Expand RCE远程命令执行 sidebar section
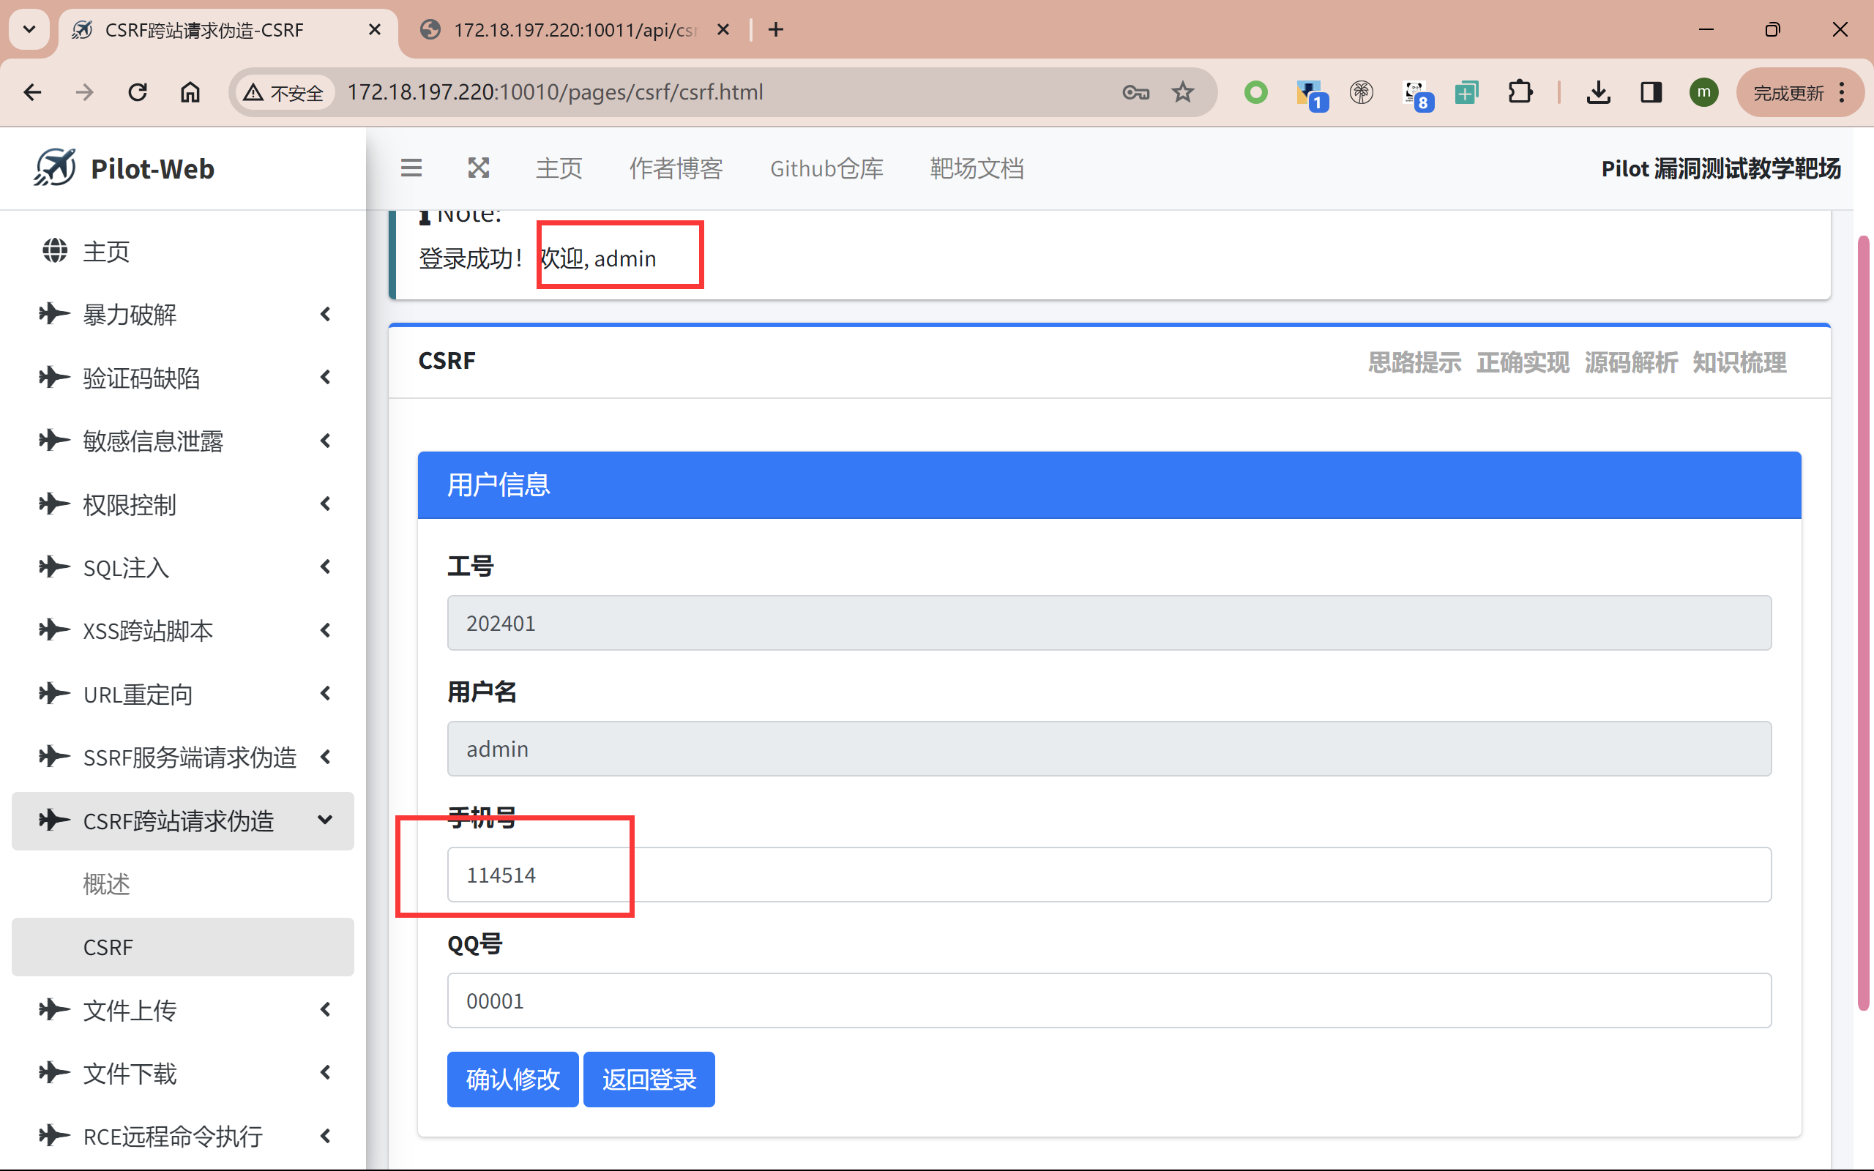Viewport: 1874px width, 1171px height. pyautogui.click(x=183, y=1136)
